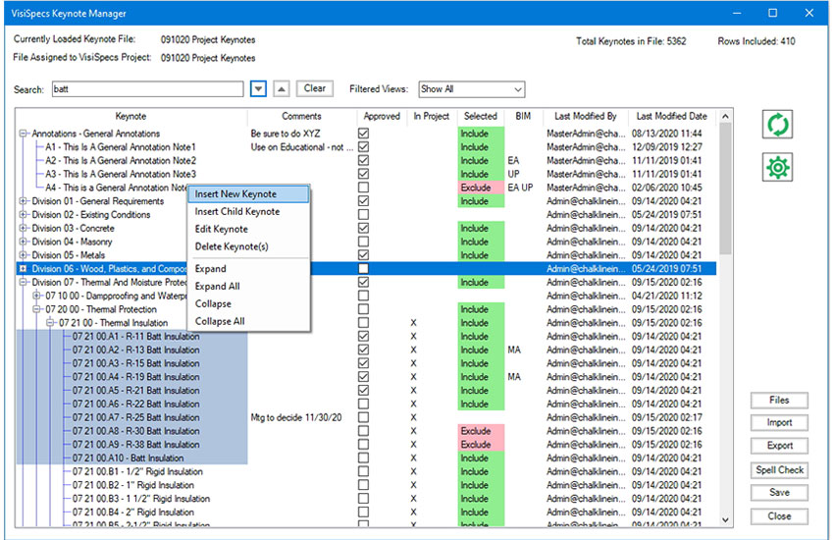Uncheck Approved for 07 21 00.A1 R-11 Batt

tap(363, 336)
